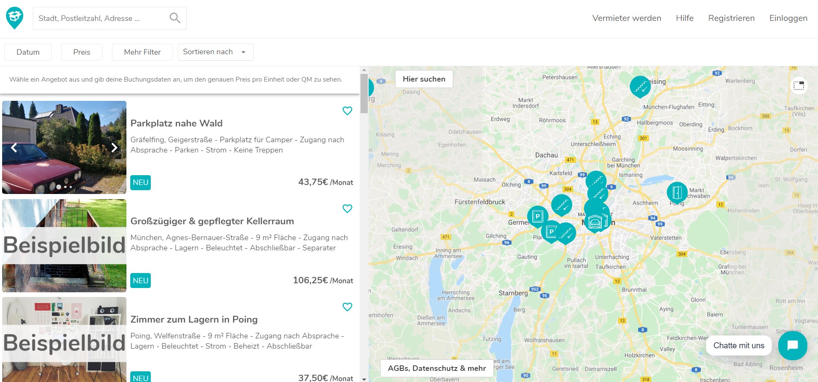This screenshot has width=818, height=382.
Task: Open AGBs, Datenschutz & mehr
Action: click(437, 368)
